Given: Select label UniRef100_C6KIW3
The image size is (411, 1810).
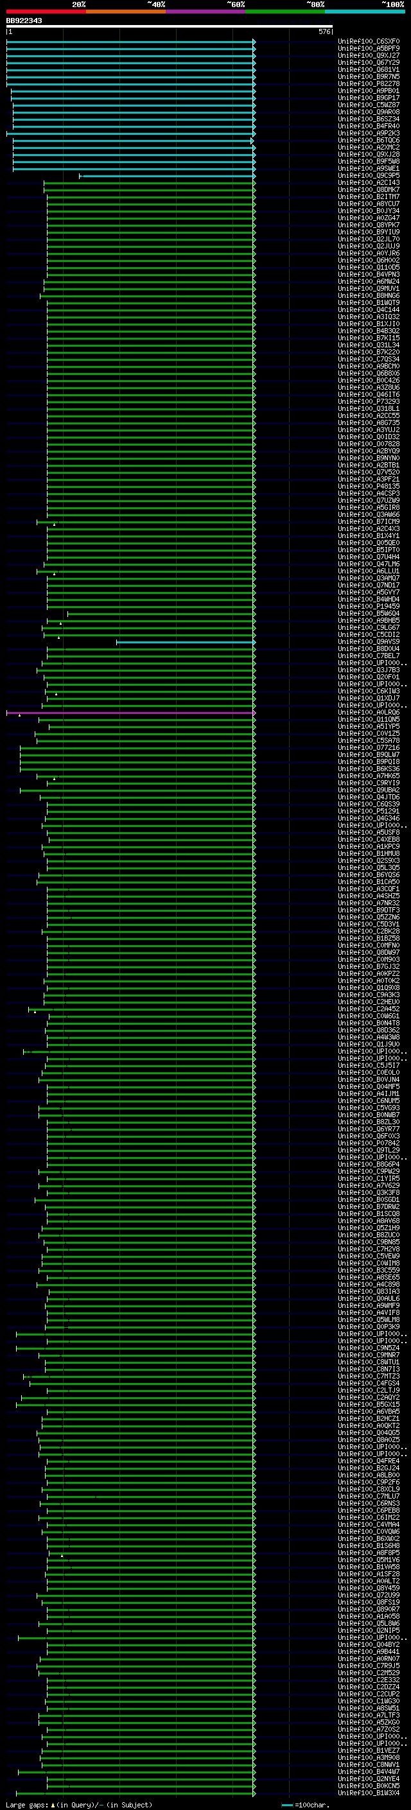Looking at the screenshot, I should pyautogui.click(x=369, y=692).
